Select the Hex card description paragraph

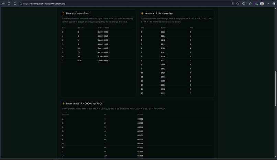tap(177, 20)
